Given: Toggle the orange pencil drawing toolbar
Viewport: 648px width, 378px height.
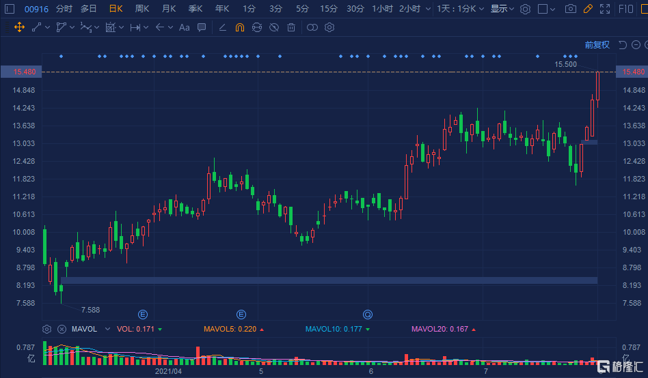Looking at the screenshot, I should tap(588, 9).
